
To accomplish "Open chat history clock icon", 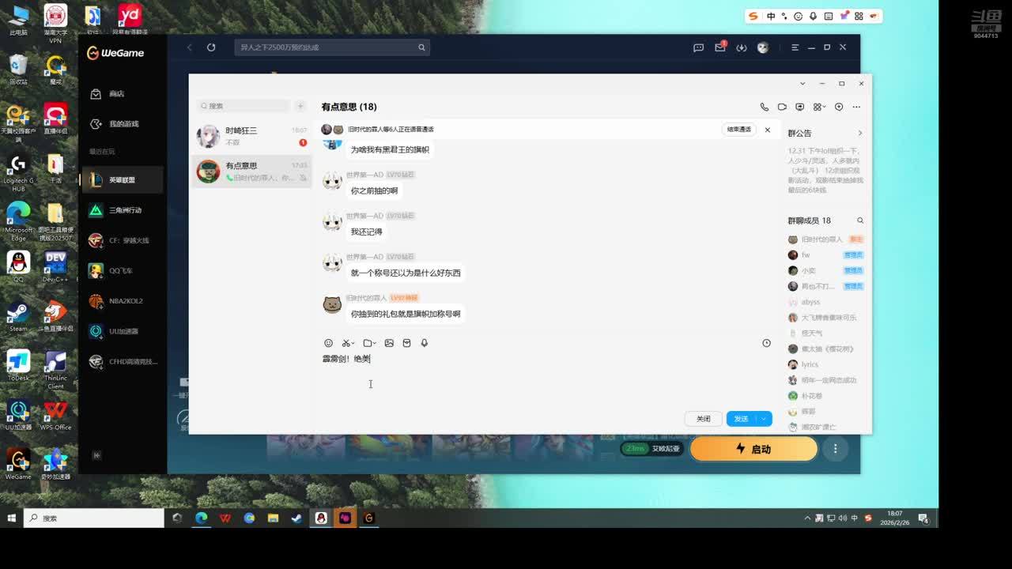I will pos(766,343).
